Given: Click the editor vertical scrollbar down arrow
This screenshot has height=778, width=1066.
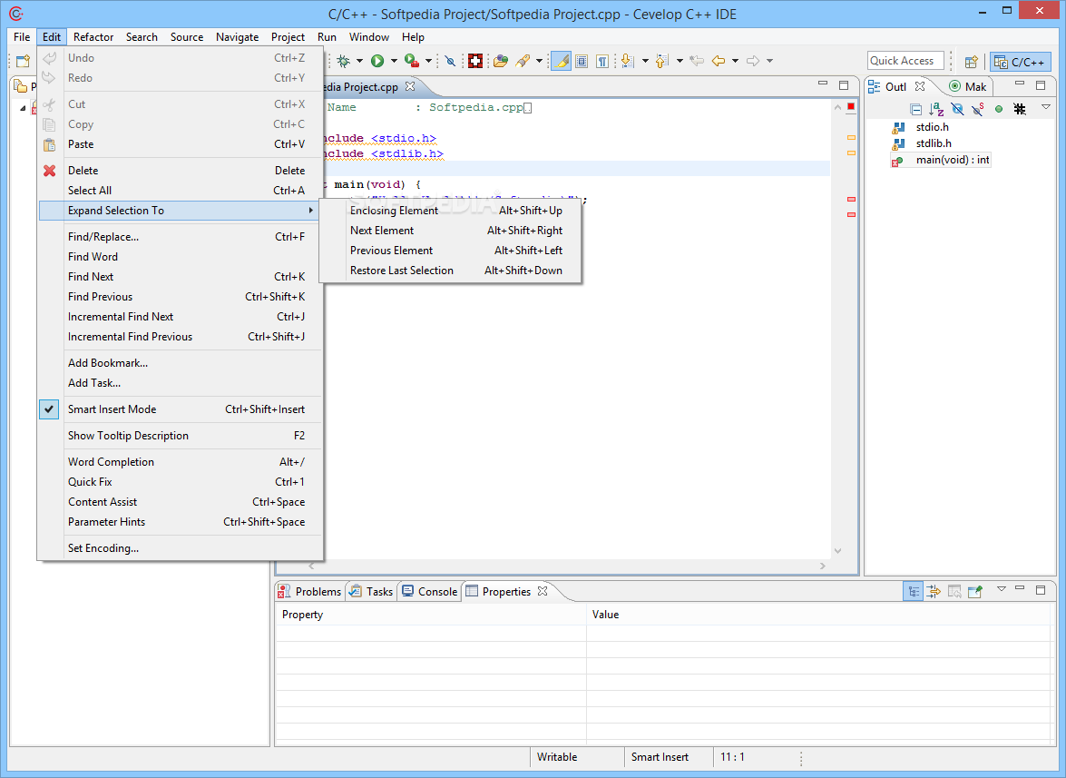Looking at the screenshot, I should click(837, 551).
